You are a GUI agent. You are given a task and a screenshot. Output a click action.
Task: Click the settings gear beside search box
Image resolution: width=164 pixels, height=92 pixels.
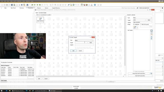pos(162,8)
